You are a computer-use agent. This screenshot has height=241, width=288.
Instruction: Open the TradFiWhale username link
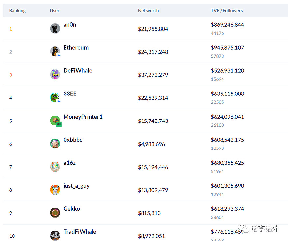point(80,232)
